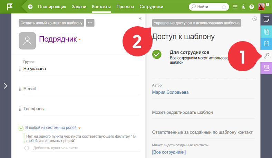This screenshot has width=272, height=158.
Task: Collapse the panel with double chevron icon
Action: pyautogui.click(x=140, y=18)
